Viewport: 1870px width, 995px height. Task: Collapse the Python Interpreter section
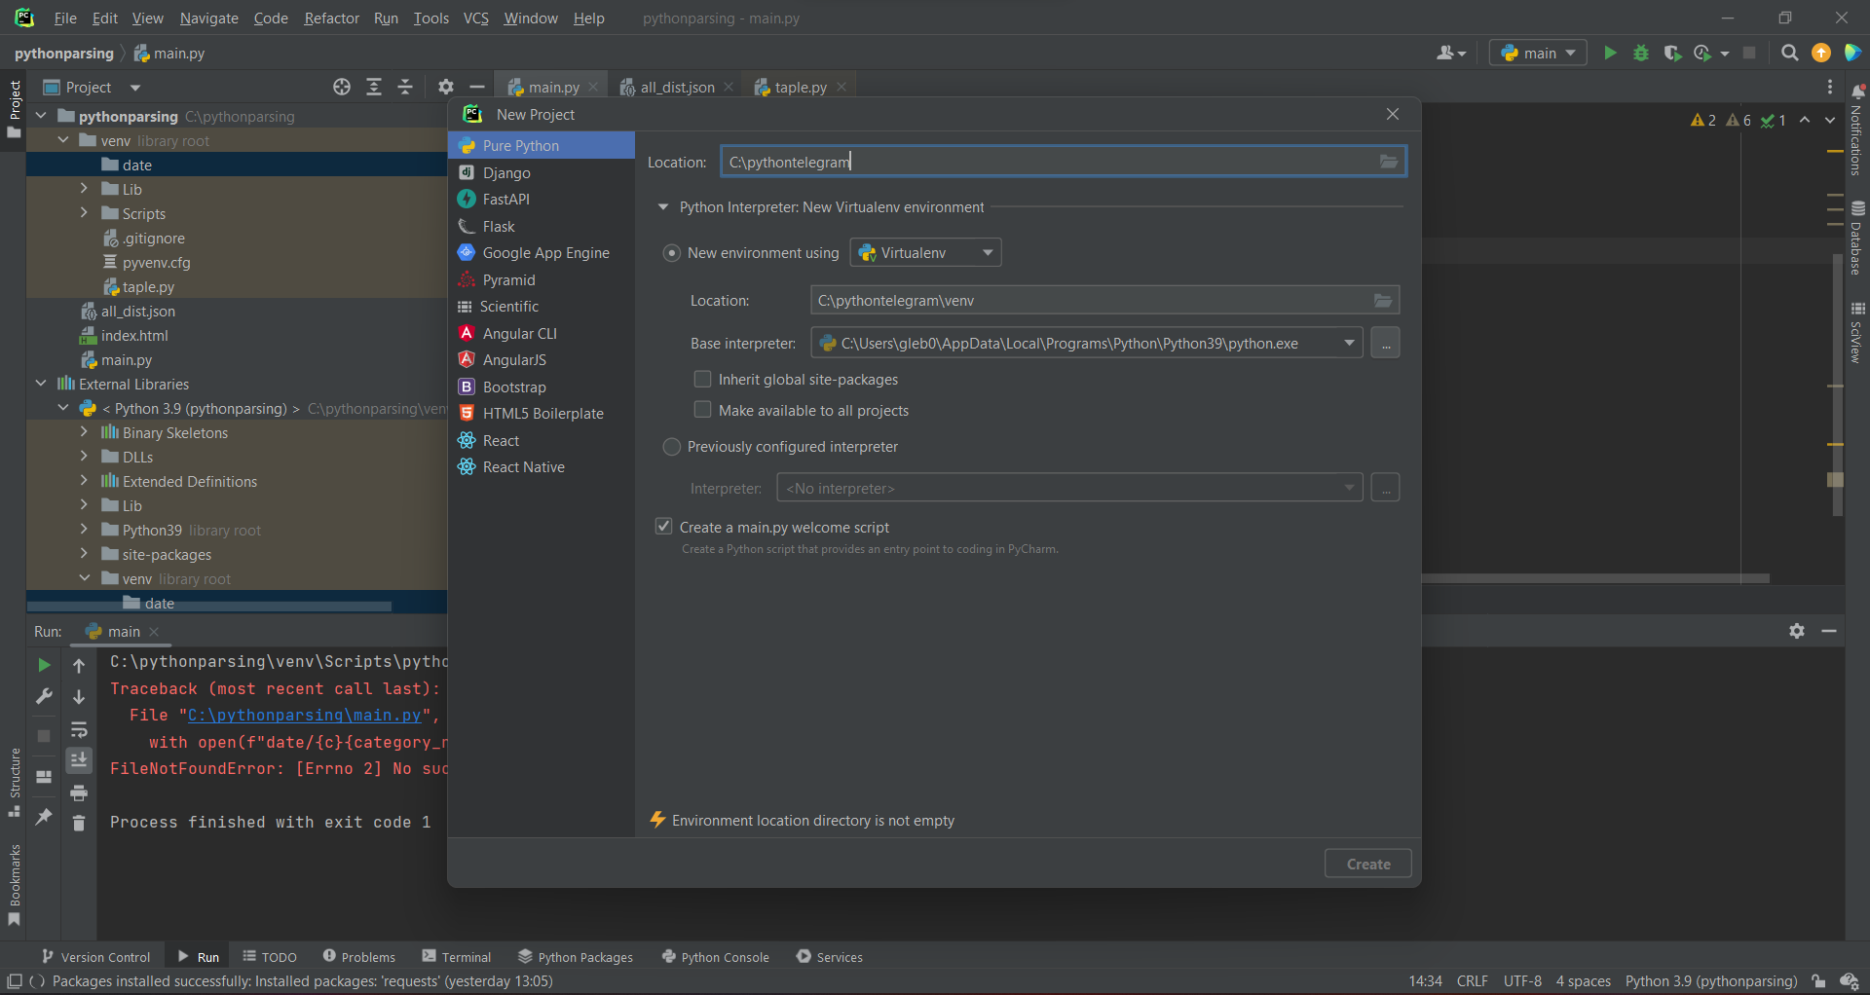tap(663, 207)
